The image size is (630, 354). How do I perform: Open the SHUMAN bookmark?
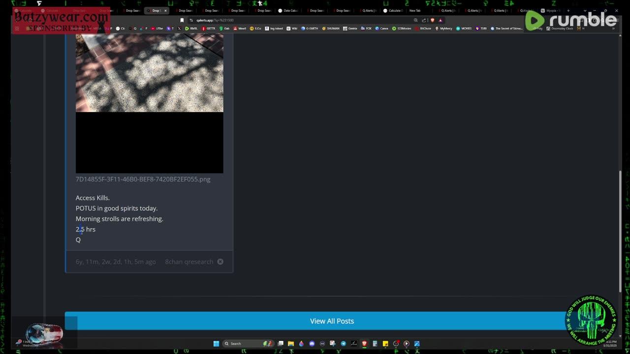331,29
